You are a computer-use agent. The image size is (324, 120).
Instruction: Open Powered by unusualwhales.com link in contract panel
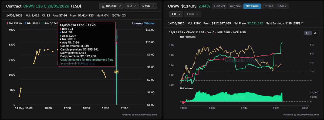coord(139,115)
